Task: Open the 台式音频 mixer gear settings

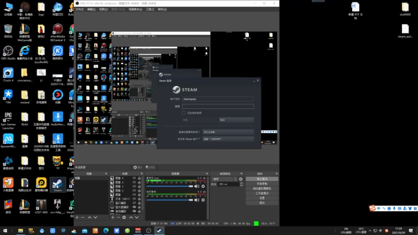Action: point(203,200)
